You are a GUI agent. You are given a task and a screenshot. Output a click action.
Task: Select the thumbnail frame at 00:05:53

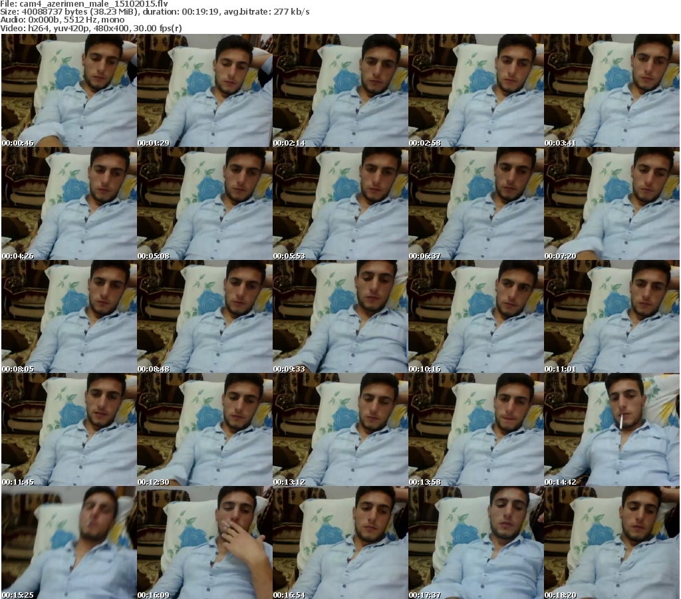click(x=340, y=203)
